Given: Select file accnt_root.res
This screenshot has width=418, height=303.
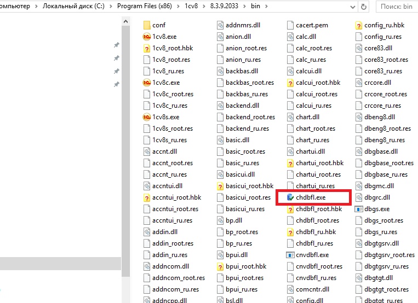Looking at the screenshot, I should [168, 163].
